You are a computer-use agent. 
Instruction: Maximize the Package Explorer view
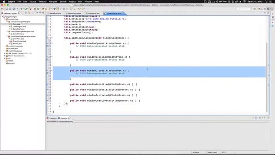click(43, 12)
